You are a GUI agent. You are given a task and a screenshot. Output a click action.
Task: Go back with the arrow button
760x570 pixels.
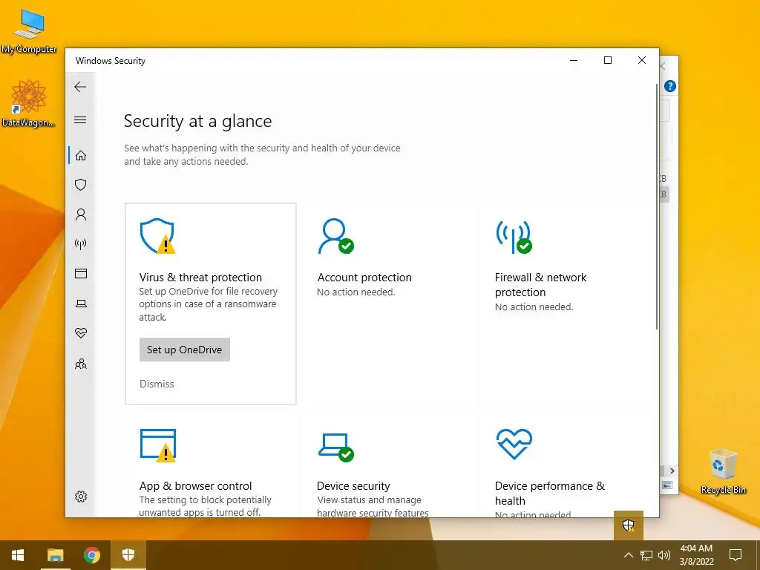point(80,87)
